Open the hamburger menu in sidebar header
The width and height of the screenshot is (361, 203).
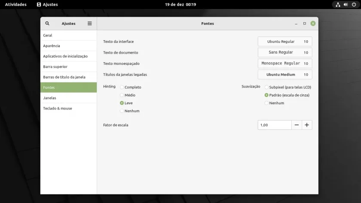(89, 24)
